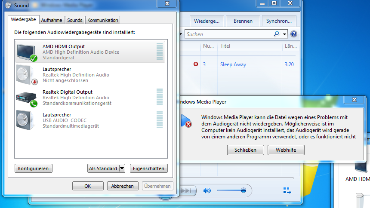Click the Suchen search field
This screenshot has width=370, height=208.
click(229, 34)
